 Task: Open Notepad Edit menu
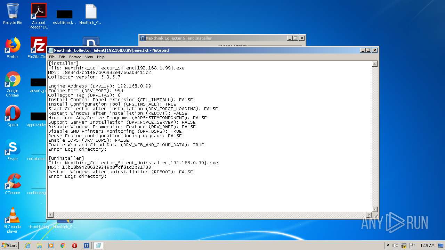click(x=62, y=57)
